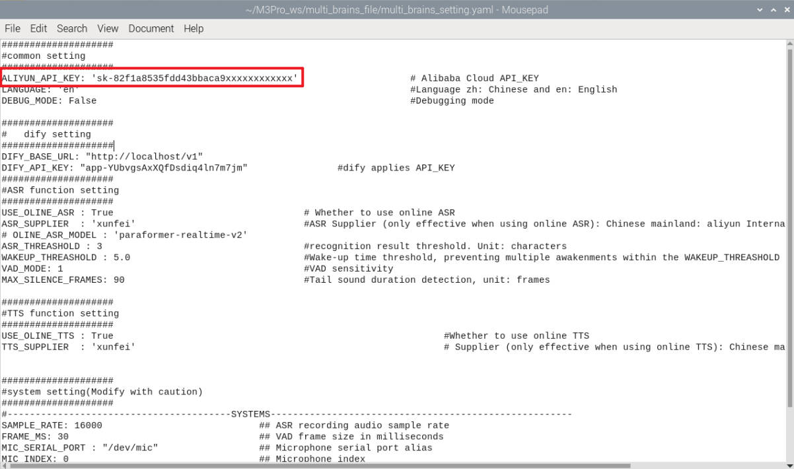Click the '#common setting' header line

(x=44, y=55)
